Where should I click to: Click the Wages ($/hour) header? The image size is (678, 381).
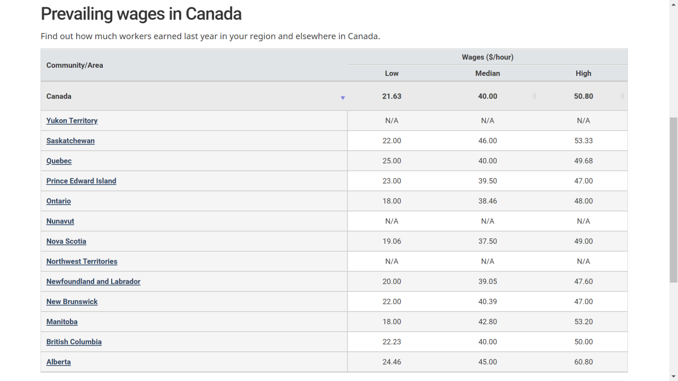(x=487, y=57)
